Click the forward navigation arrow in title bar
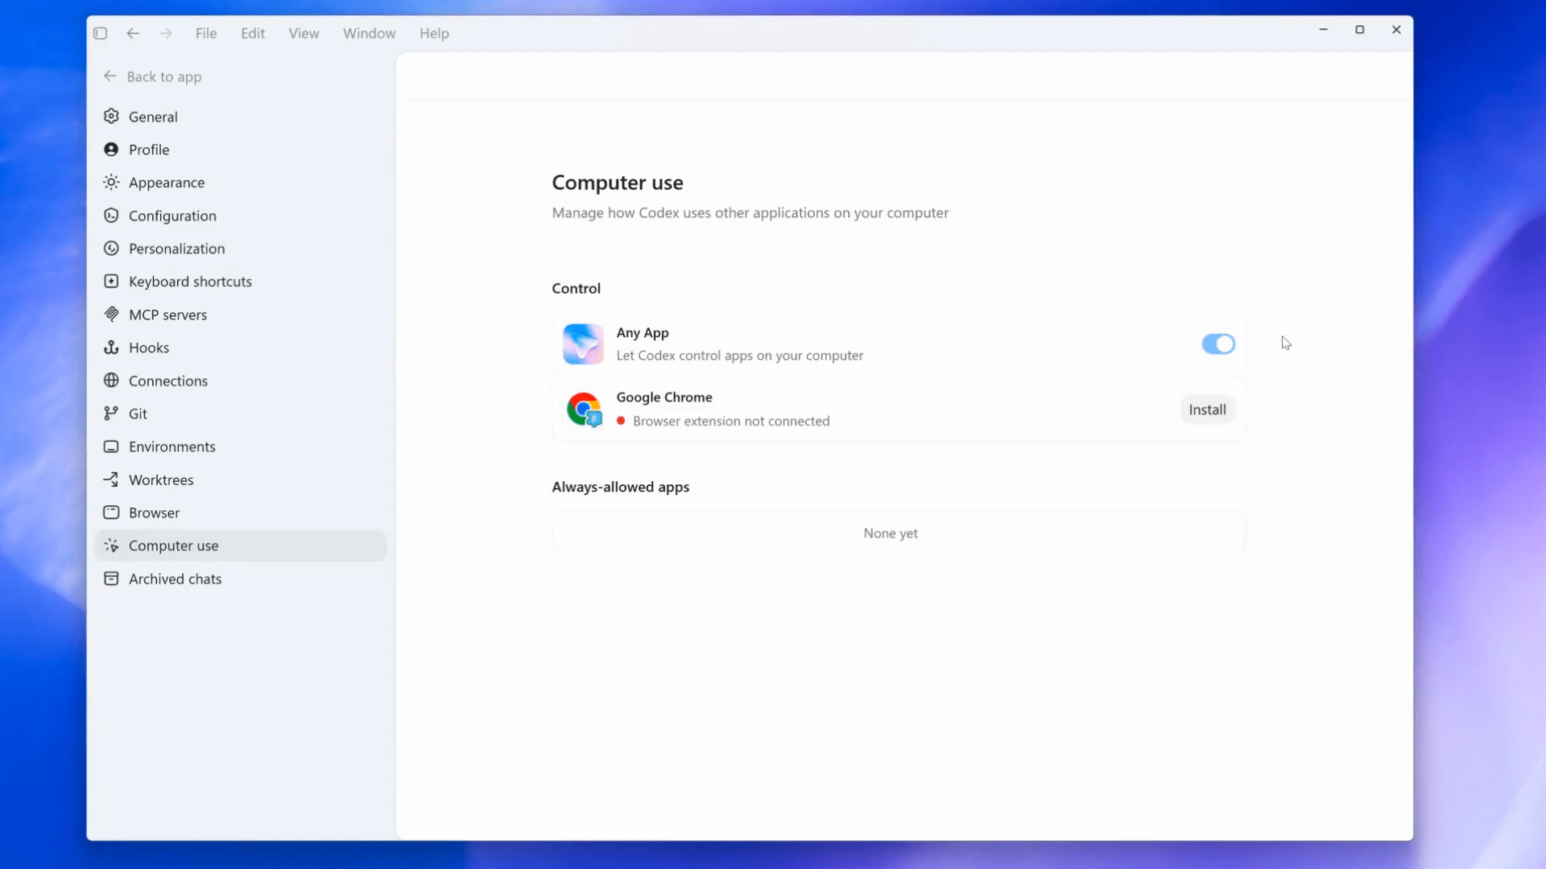The height and width of the screenshot is (869, 1546). pyautogui.click(x=166, y=33)
